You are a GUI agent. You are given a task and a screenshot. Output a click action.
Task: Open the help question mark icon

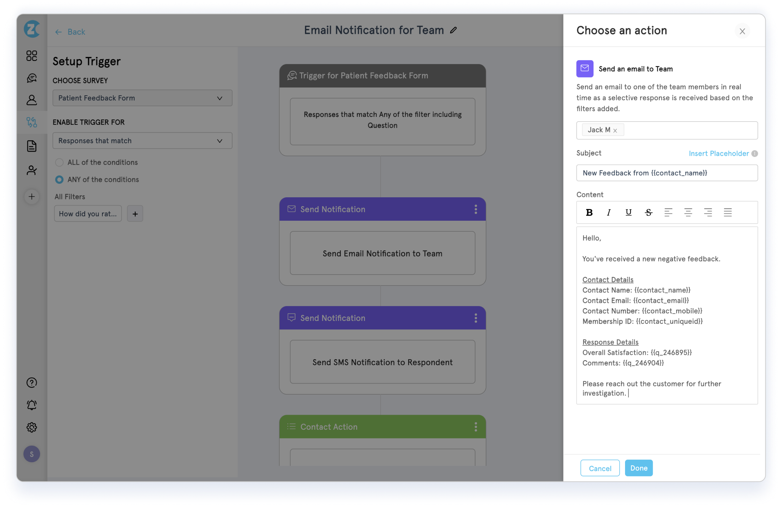[x=32, y=383]
